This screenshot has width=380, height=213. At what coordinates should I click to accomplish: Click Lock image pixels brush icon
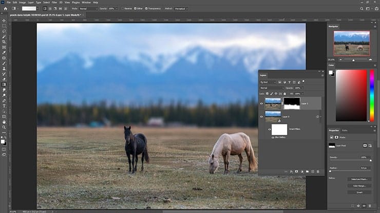coord(272,94)
